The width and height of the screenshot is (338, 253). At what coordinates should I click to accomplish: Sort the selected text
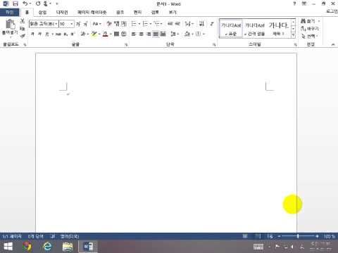click(201, 24)
